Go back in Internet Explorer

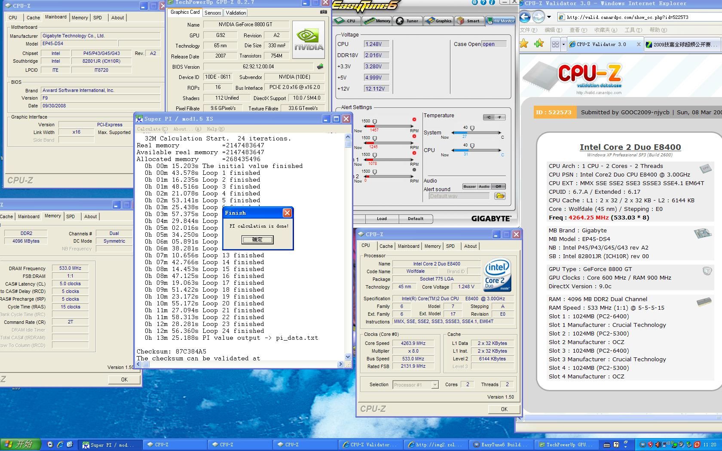tap(525, 17)
